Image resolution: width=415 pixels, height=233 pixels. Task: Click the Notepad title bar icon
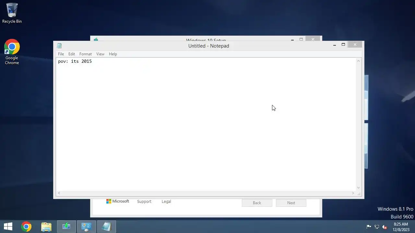tap(59, 46)
